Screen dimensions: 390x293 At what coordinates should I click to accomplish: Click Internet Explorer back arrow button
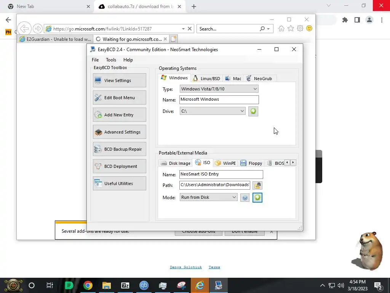pyautogui.click(x=24, y=29)
